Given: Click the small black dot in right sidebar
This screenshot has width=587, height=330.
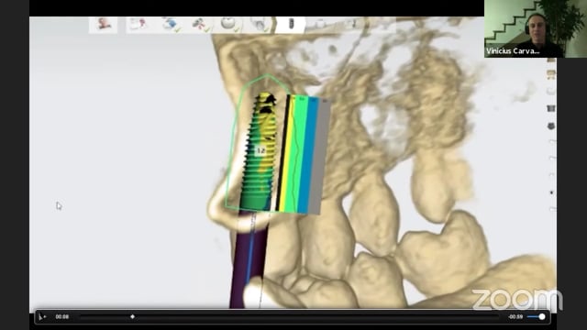Looking at the screenshot, I should coord(551,192).
